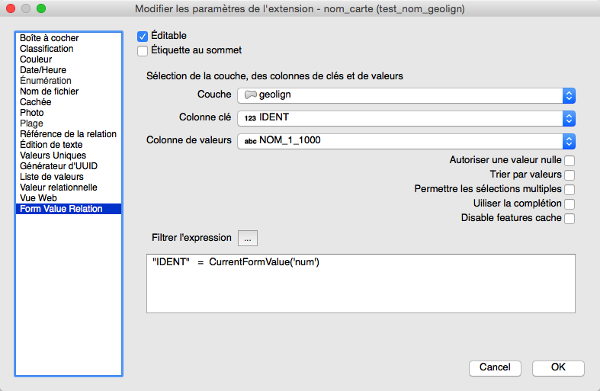Enable Trier par valeurs option

click(569, 175)
